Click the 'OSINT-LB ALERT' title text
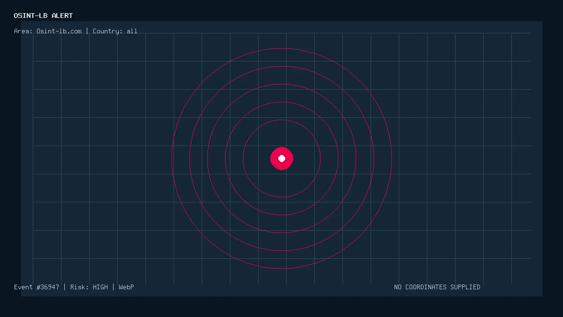 click(x=44, y=16)
